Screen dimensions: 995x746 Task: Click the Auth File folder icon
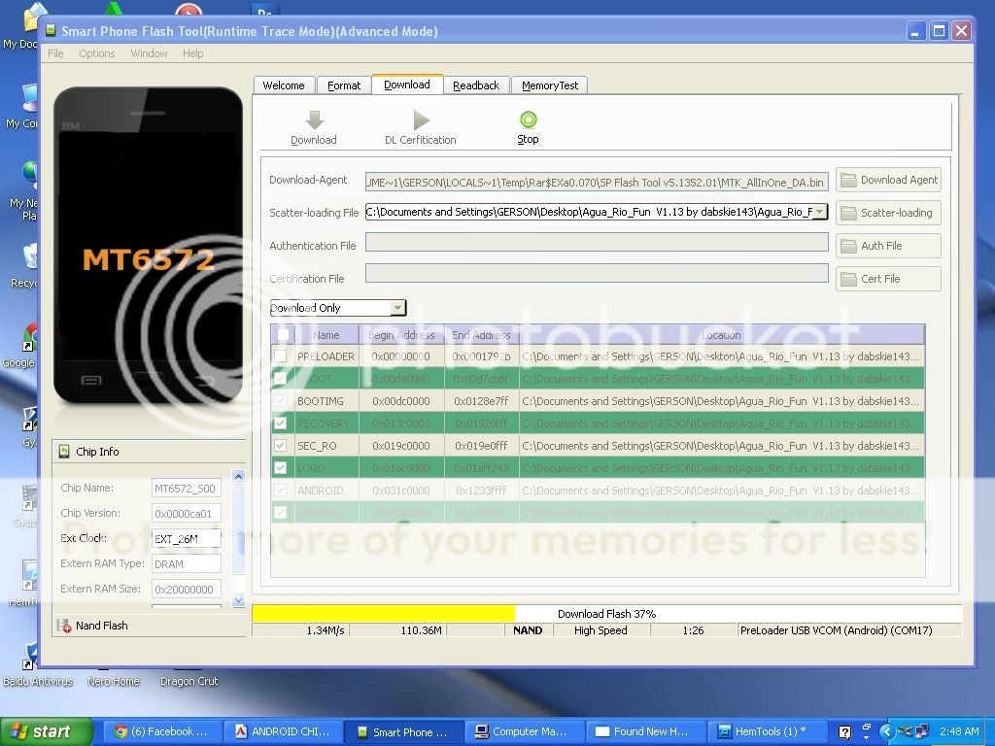(x=849, y=246)
